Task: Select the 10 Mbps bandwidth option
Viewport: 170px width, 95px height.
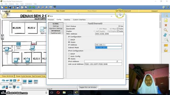Action: tap(108, 29)
